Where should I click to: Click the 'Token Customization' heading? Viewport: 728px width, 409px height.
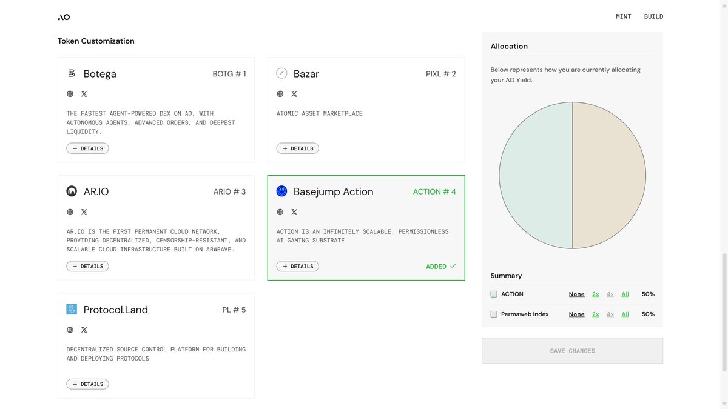click(x=96, y=41)
